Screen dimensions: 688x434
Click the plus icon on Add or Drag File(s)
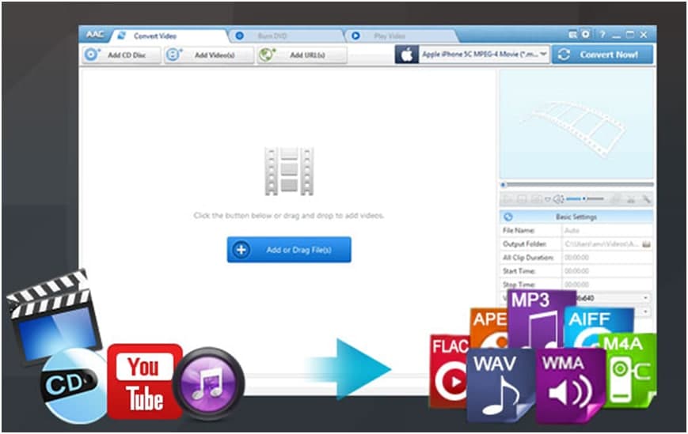[241, 250]
